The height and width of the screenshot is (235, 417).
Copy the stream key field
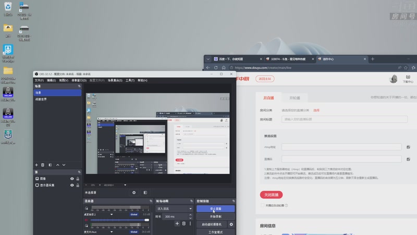coord(408,159)
